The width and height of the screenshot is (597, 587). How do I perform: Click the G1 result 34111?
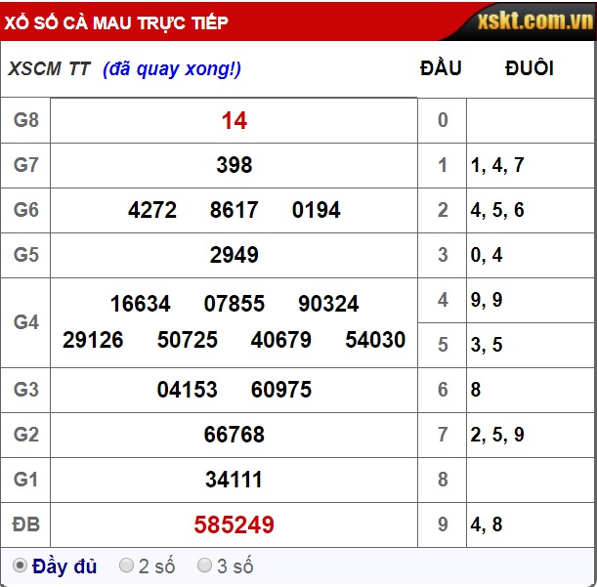(234, 480)
